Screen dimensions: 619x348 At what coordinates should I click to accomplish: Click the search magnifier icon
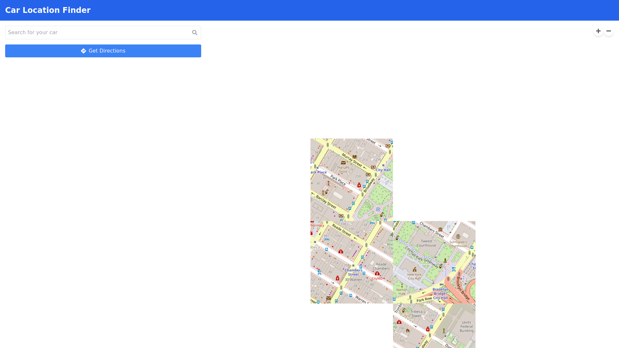[x=194, y=33]
